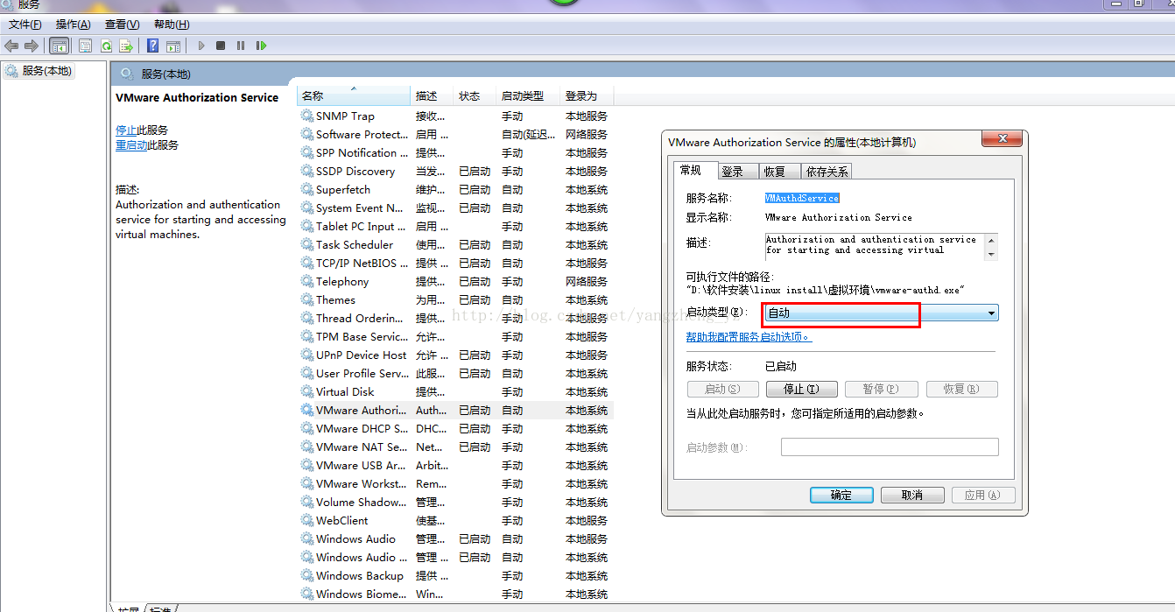1175x612 pixels.
Task: Click the 应用(A) button
Action: point(983,495)
